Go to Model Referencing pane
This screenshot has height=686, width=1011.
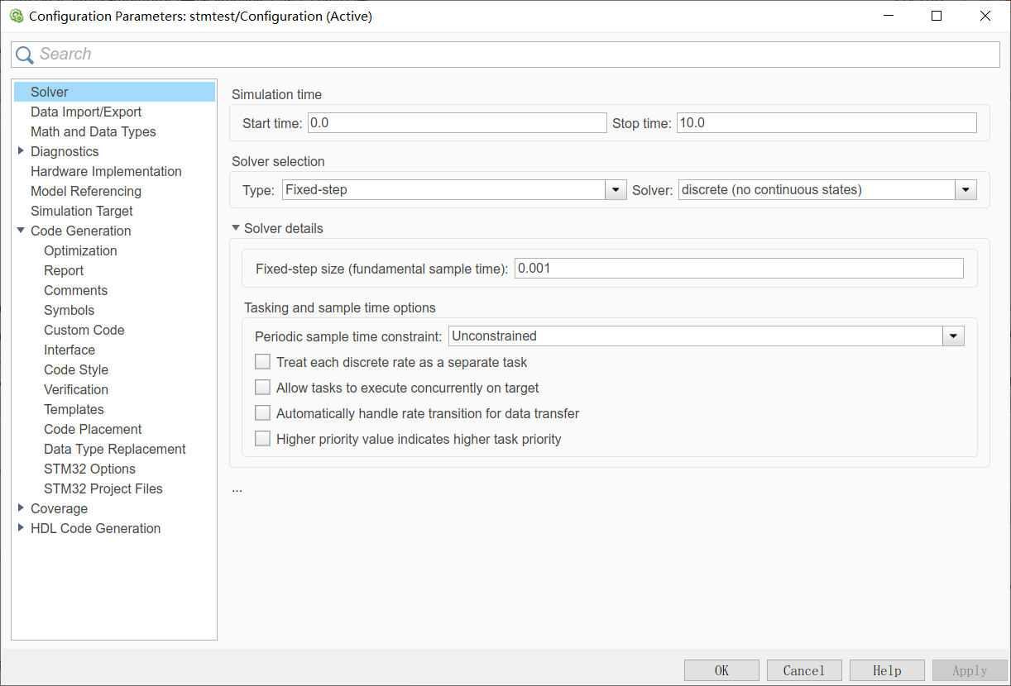tap(86, 191)
